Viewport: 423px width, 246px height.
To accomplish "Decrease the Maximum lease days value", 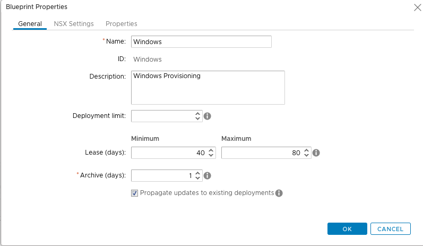I will point(306,155).
